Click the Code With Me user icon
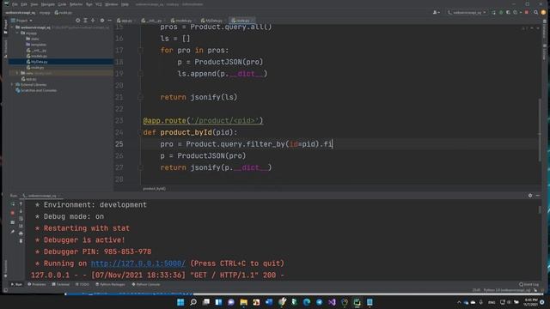550x309 pixels. click(x=436, y=12)
